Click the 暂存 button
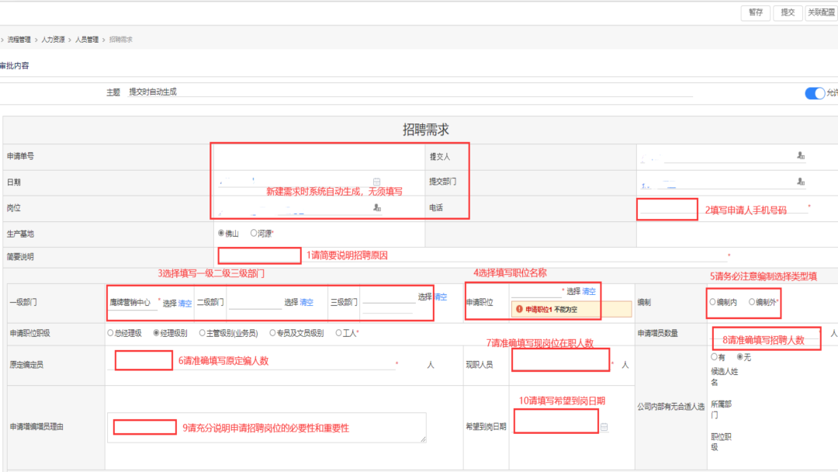The image size is (838, 472). pos(756,13)
